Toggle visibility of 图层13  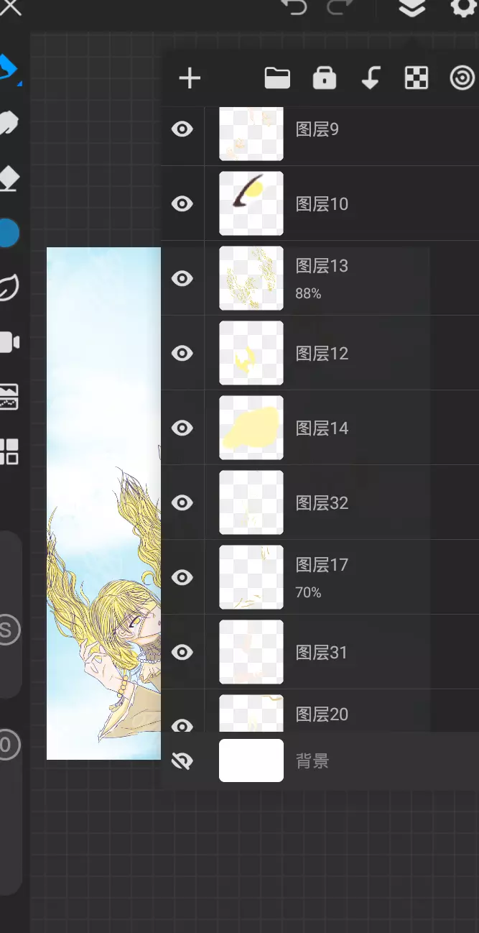pyautogui.click(x=182, y=278)
